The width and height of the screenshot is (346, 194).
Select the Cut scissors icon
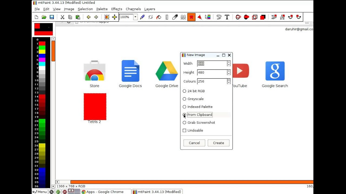click(62, 17)
